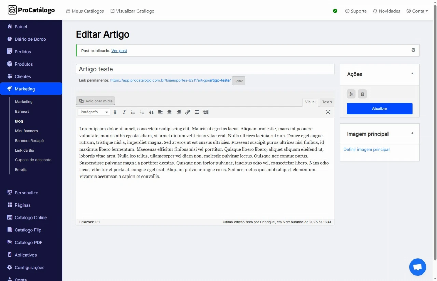Switch to the Texto editor tab
437x281 pixels.
point(327,102)
